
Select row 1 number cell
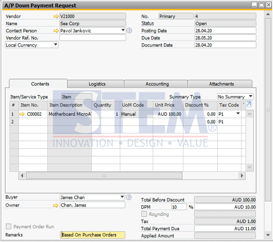click(14, 114)
